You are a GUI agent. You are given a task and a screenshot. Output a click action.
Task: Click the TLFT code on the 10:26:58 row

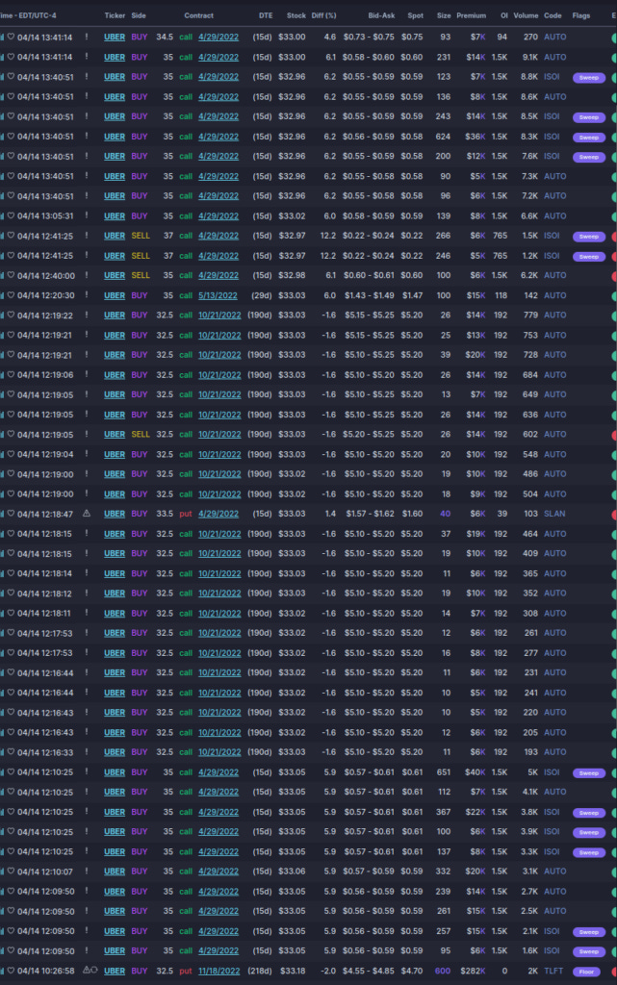click(x=553, y=971)
